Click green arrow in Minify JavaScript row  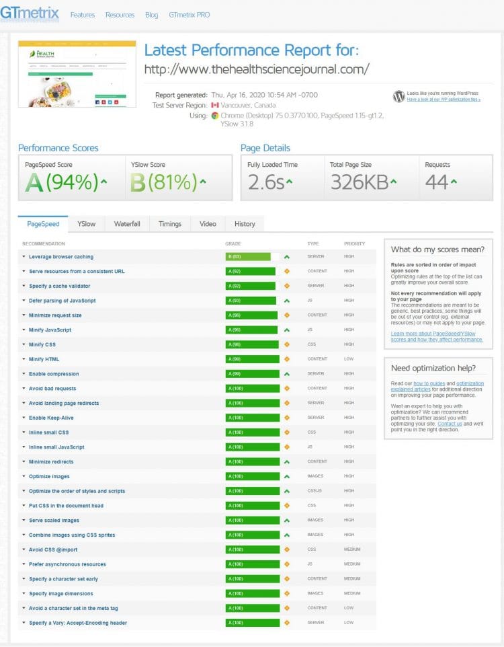287,330
